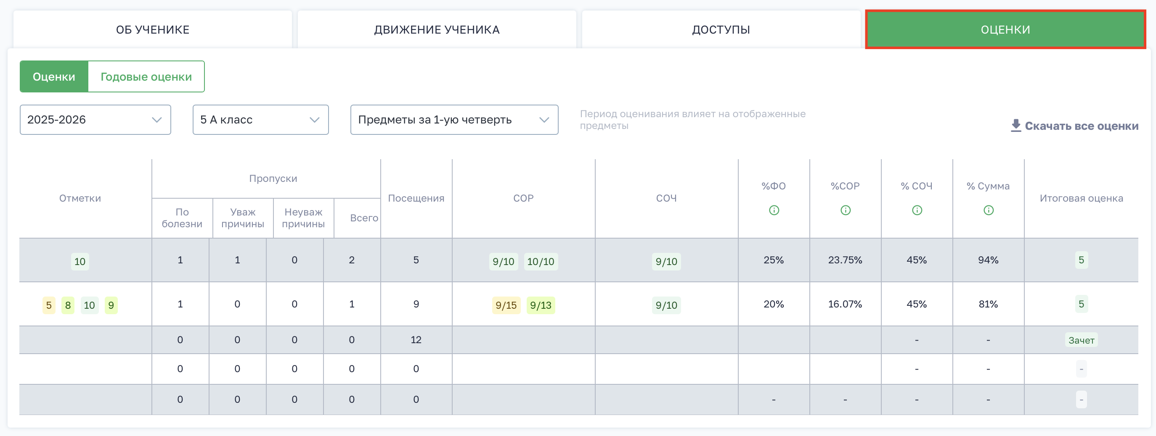This screenshot has width=1156, height=436.
Task: Switch to the ДОСТУПЫ tab
Action: pyautogui.click(x=721, y=29)
